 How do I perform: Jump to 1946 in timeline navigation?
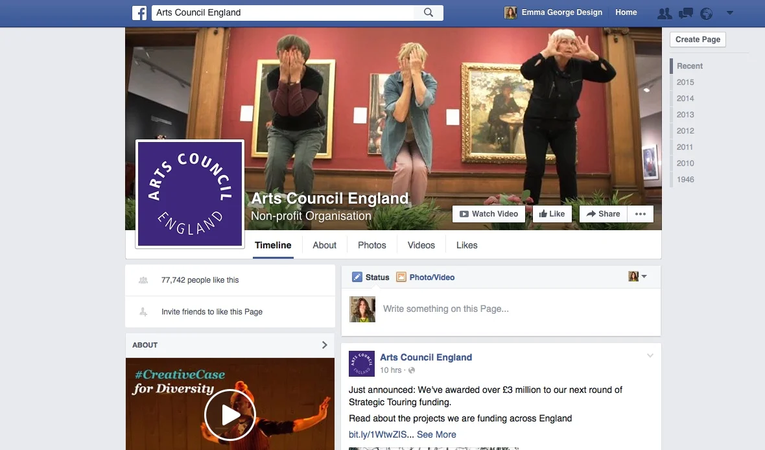685,179
